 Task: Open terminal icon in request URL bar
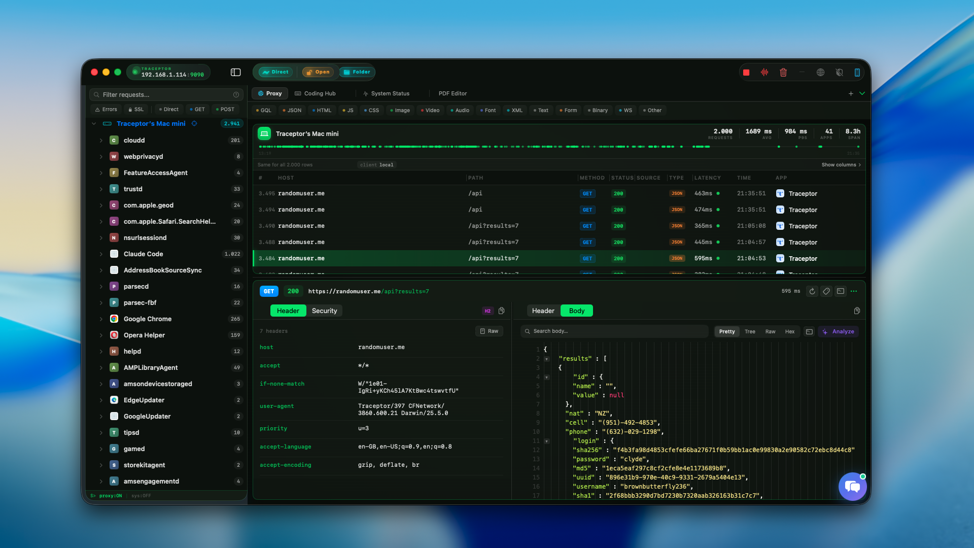(841, 291)
